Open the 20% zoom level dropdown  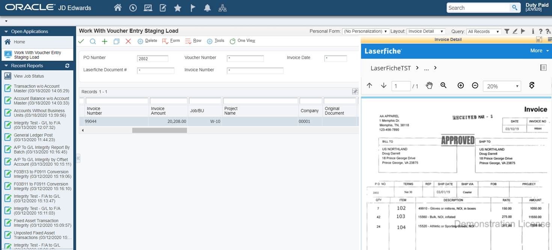pos(502,86)
